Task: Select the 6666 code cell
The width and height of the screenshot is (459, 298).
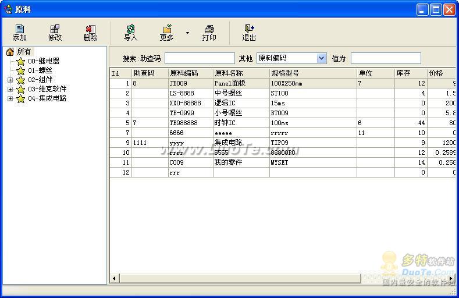Action: tap(191, 133)
